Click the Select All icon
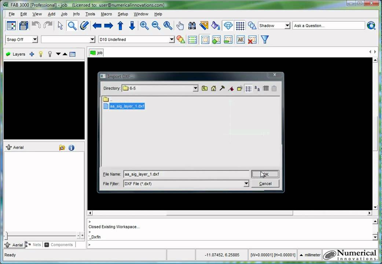The image size is (382, 264). tap(241, 40)
